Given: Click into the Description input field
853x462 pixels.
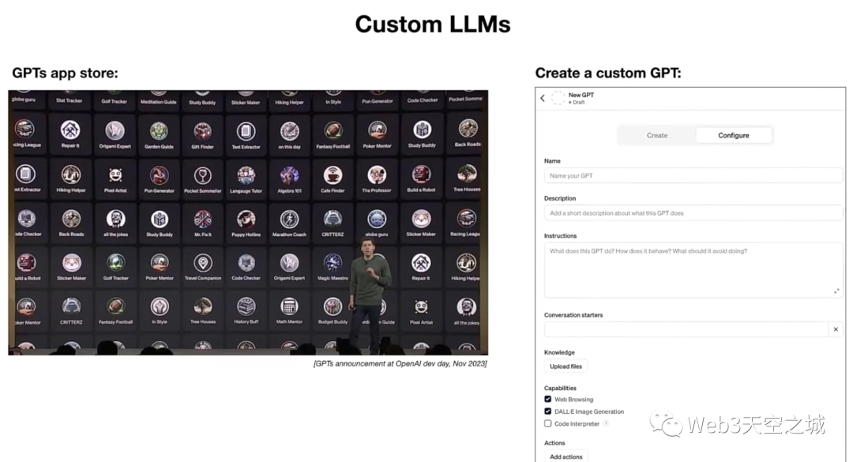Looking at the screenshot, I should pyautogui.click(x=693, y=213).
